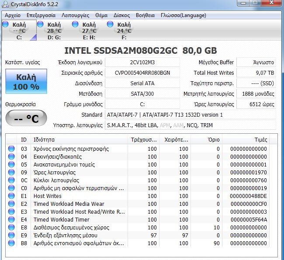Click the blue status orb for disk C:
Screen dimensions: 284x260
point(5,24)
